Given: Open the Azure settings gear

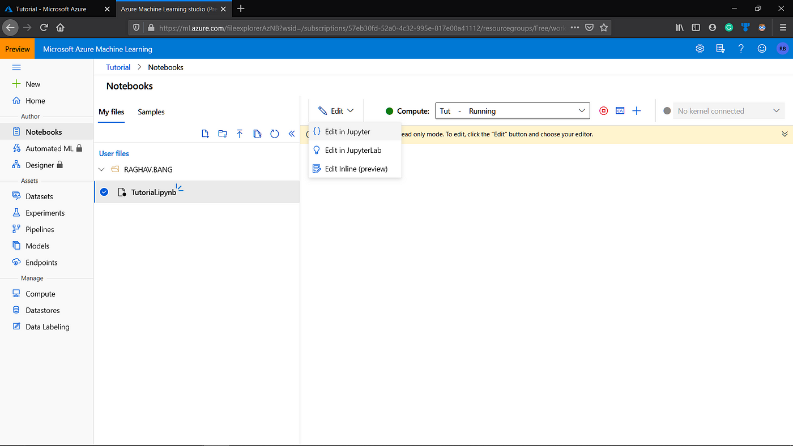Looking at the screenshot, I should [x=700, y=49].
